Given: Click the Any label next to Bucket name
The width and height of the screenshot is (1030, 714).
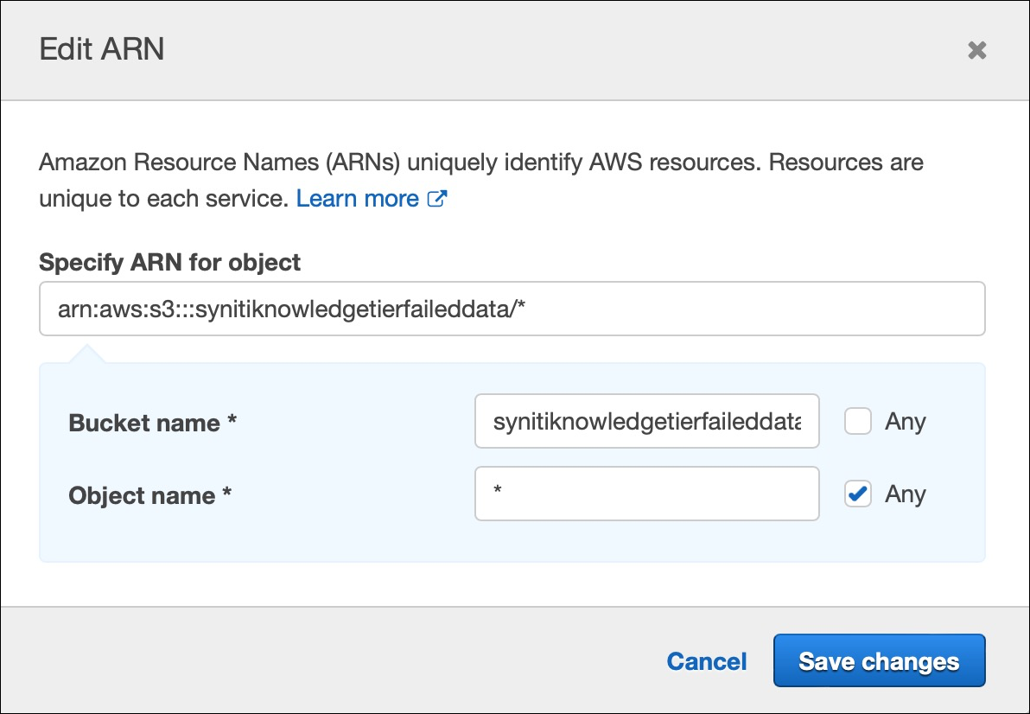Looking at the screenshot, I should coord(906,421).
